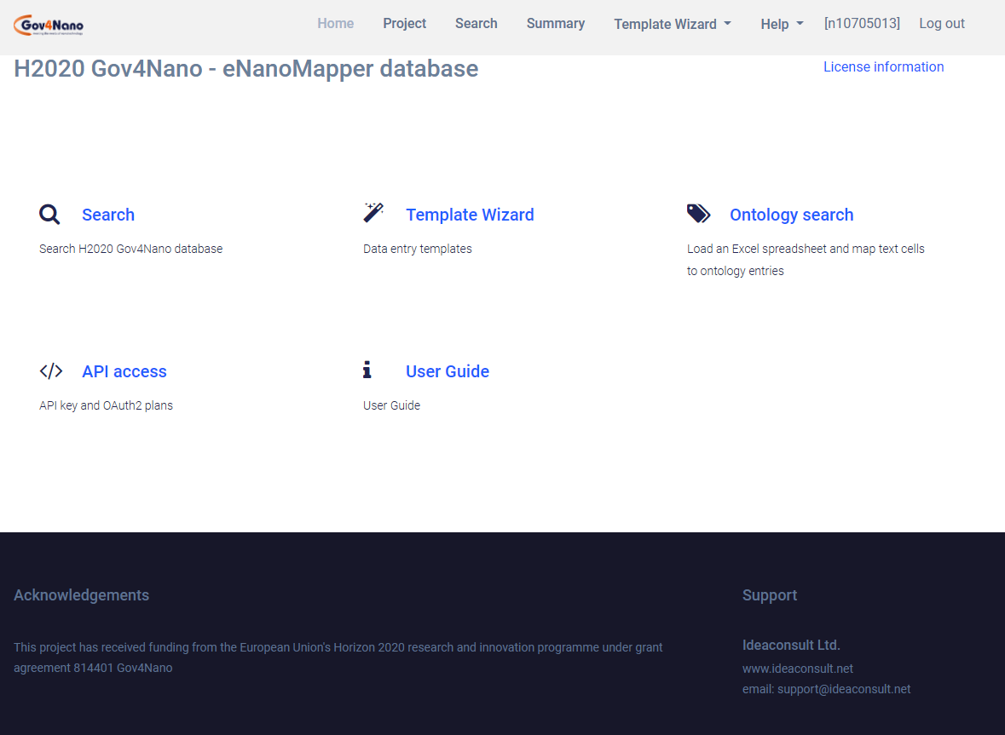This screenshot has height=735, width=1005.
Task: Open the Ontology search heading link
Action: pos(791,215)
